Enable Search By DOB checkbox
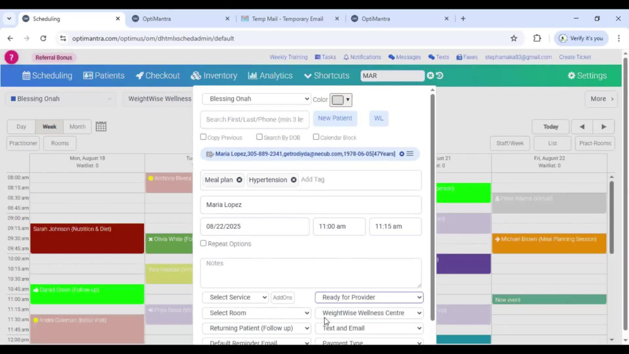 [x=260, y=137]
